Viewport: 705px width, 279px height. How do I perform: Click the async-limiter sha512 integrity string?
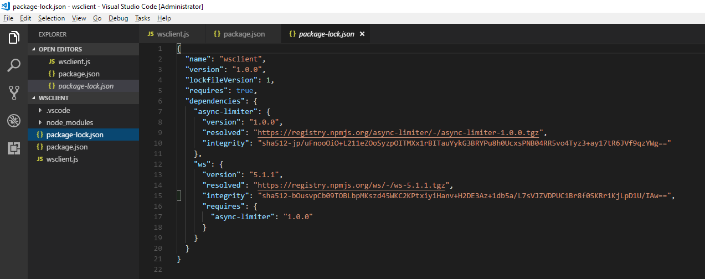point(465,143)
